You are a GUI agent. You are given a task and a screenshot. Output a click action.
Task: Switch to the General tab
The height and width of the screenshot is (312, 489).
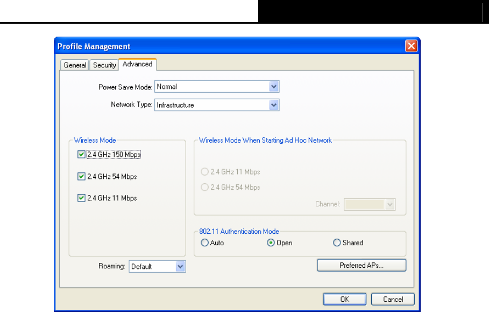75,65
